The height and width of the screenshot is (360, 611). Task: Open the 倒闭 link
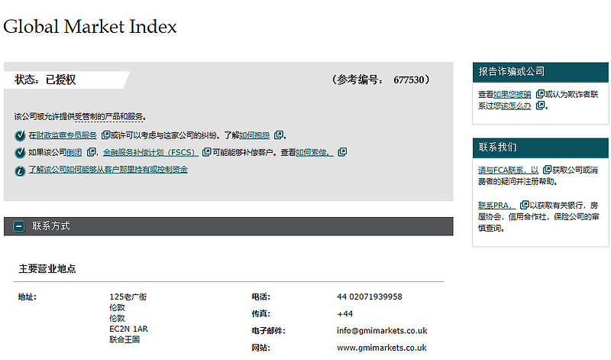74,152
